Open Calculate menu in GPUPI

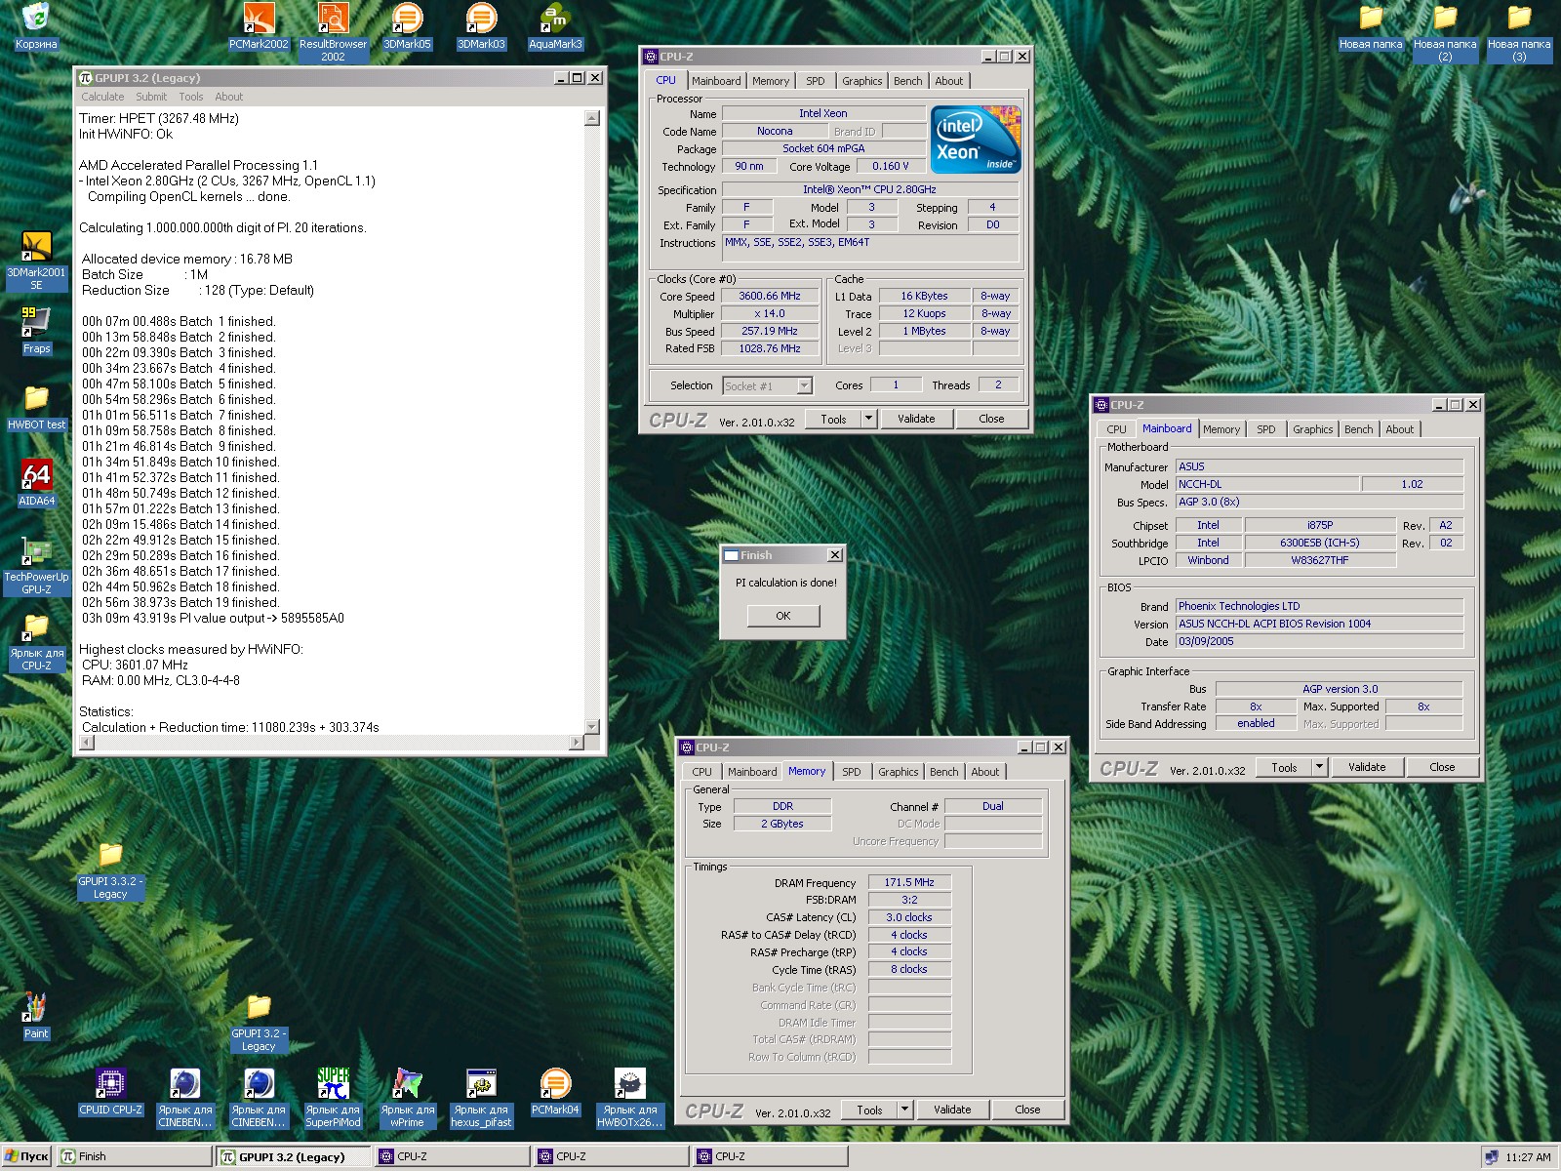(x=102, y=97)
